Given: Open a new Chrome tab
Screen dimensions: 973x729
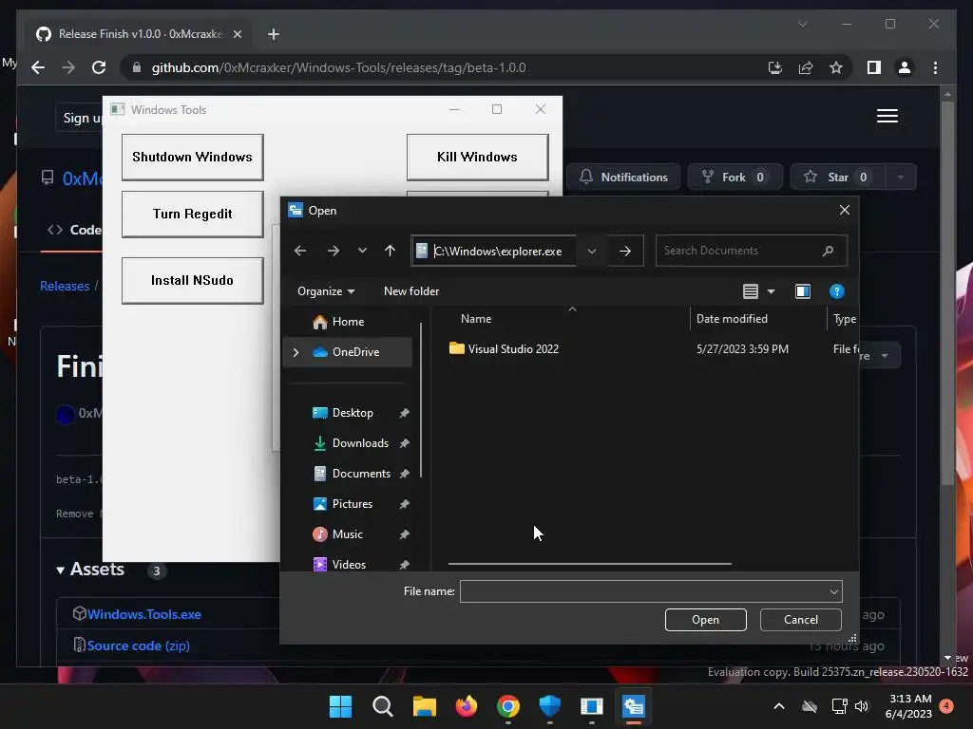Looking at the screenshot, I should click(x=274, y=34).
